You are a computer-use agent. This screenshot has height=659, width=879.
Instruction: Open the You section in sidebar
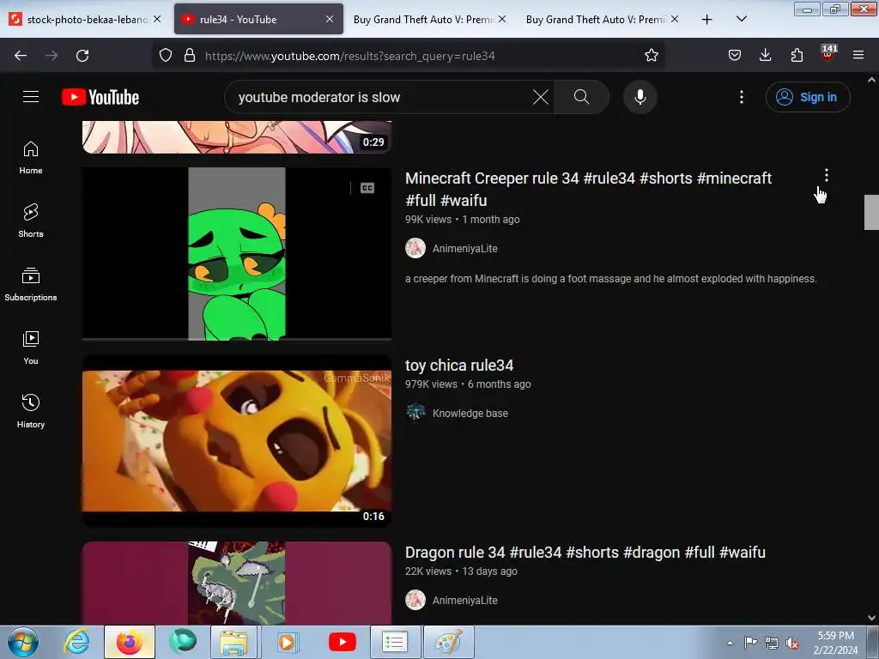pos(31,348)
